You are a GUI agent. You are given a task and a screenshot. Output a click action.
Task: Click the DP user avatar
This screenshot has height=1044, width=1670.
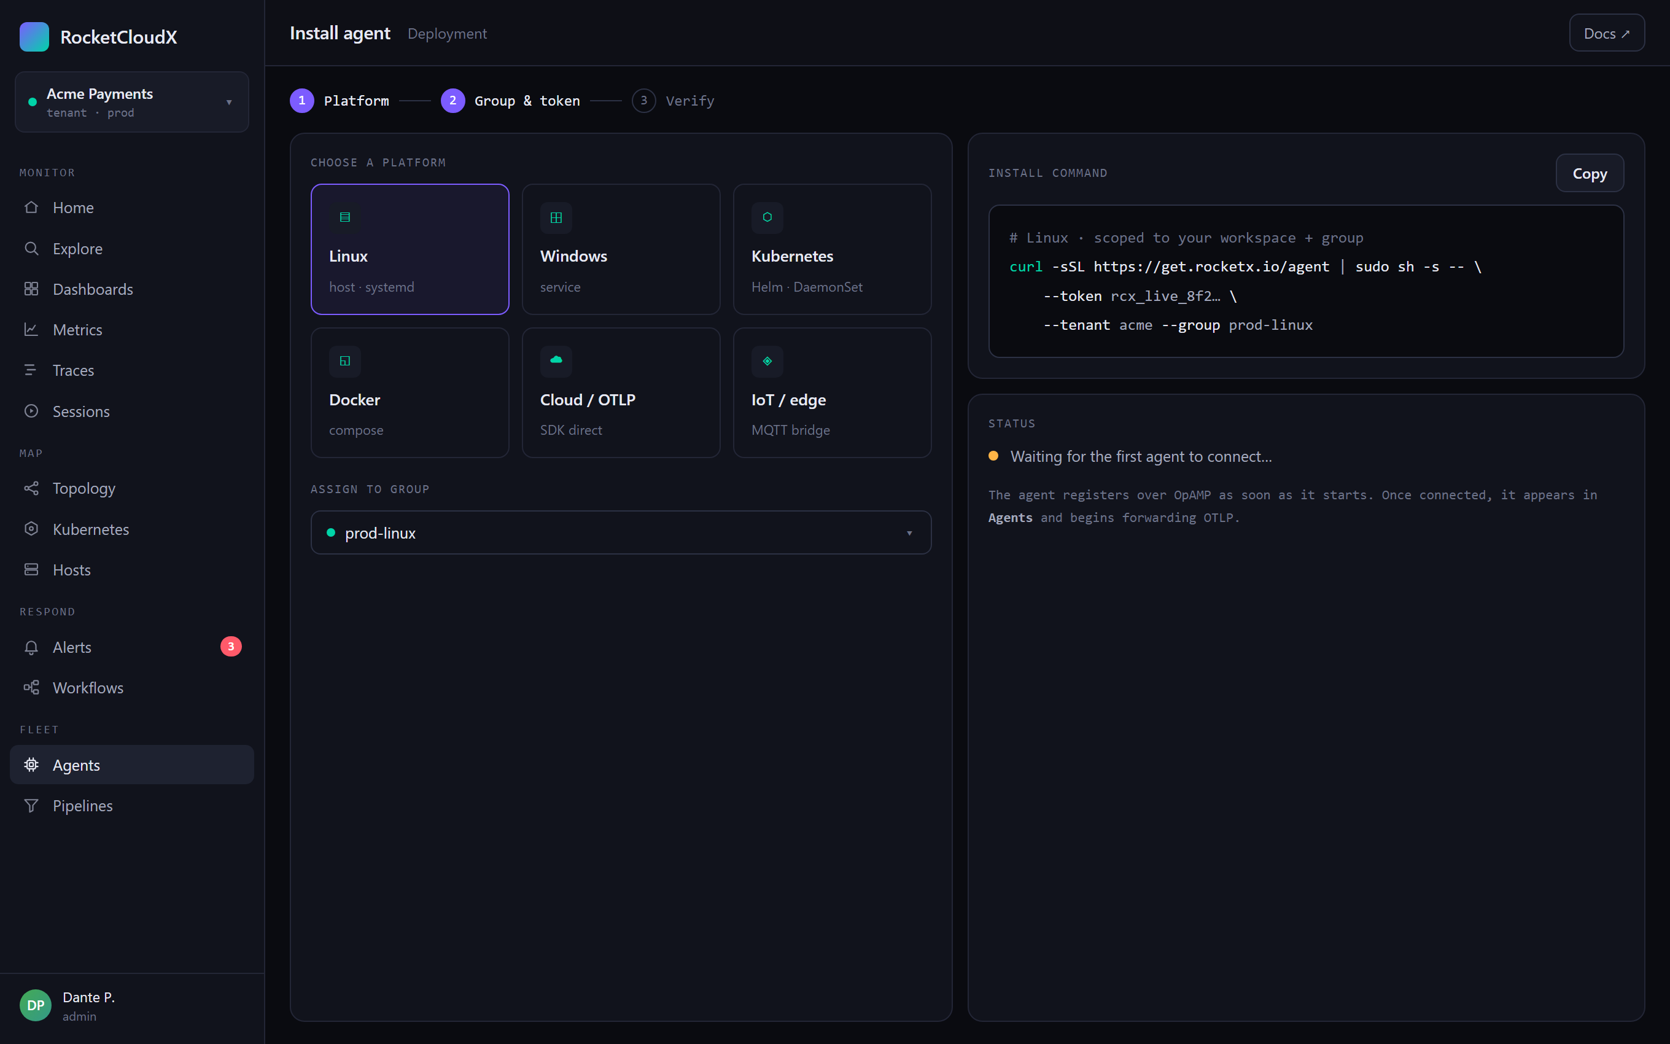[x=35, y=1005]
